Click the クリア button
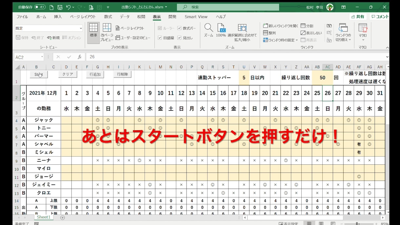 pyautogui.click(x=68, y=74)
